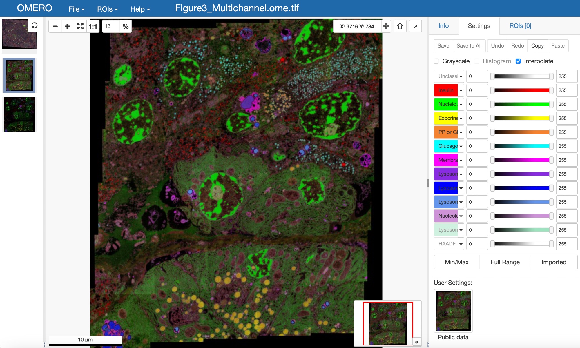Click the fit image to viewport icon
Screen dimensions: 580x348
(x=80, y=26)
